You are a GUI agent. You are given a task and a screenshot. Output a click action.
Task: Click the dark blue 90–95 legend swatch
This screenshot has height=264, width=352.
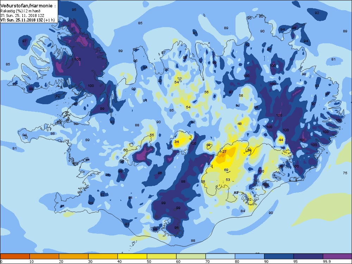279,256
